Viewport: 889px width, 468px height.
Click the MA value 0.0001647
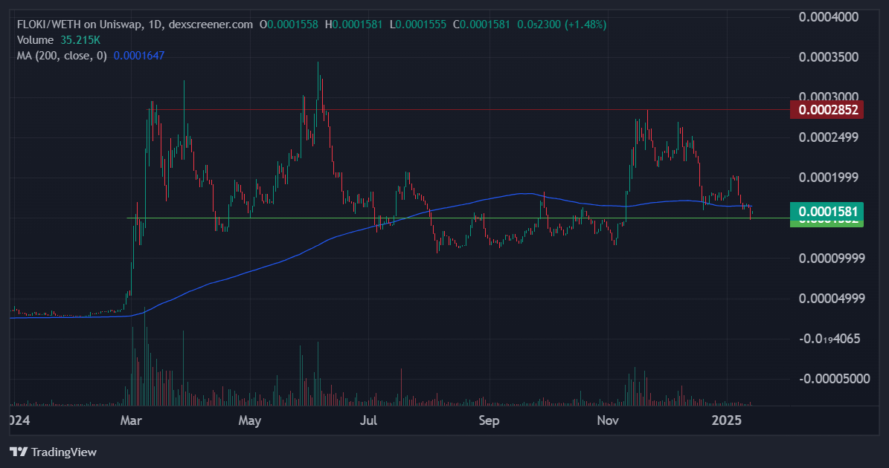[139, 56]
